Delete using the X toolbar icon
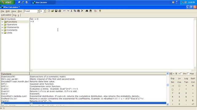 (x=82, y=11)
